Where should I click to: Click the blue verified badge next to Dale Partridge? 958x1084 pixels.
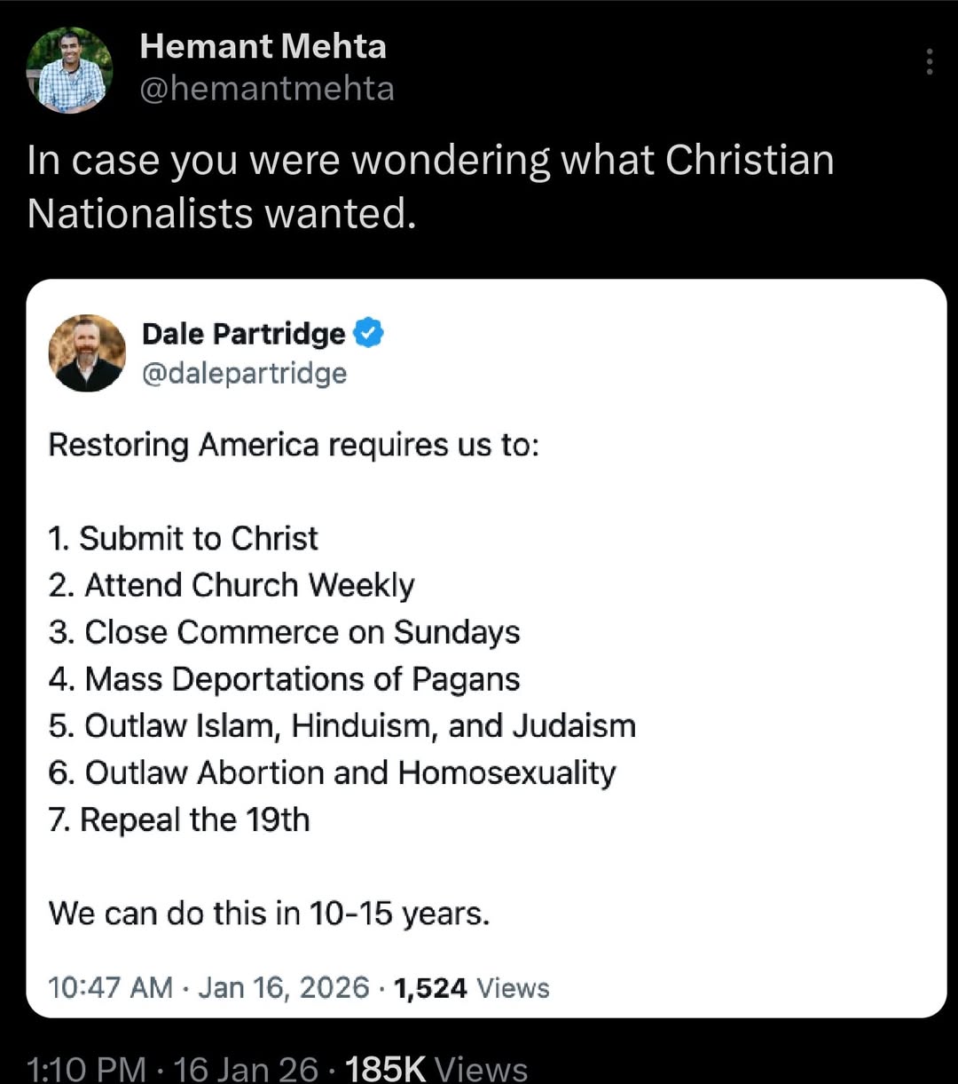[370, 332]
